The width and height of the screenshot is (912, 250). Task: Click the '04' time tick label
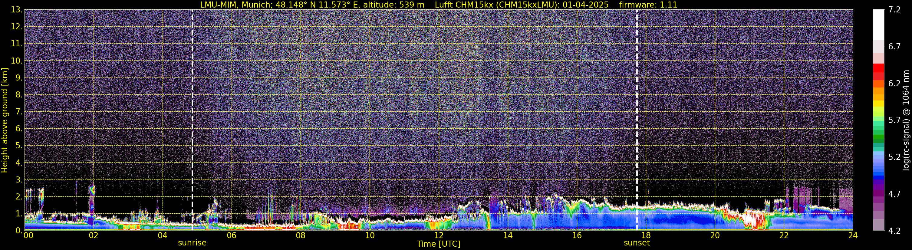pos(163,235)
